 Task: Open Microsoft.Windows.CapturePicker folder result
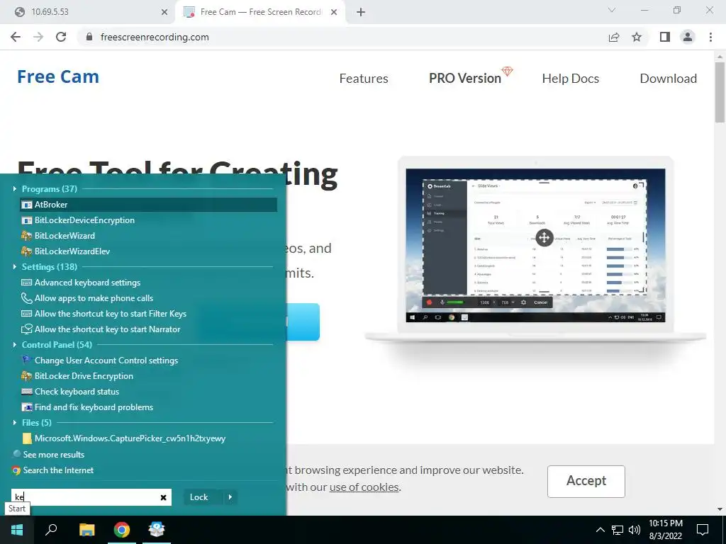point(148,438)
